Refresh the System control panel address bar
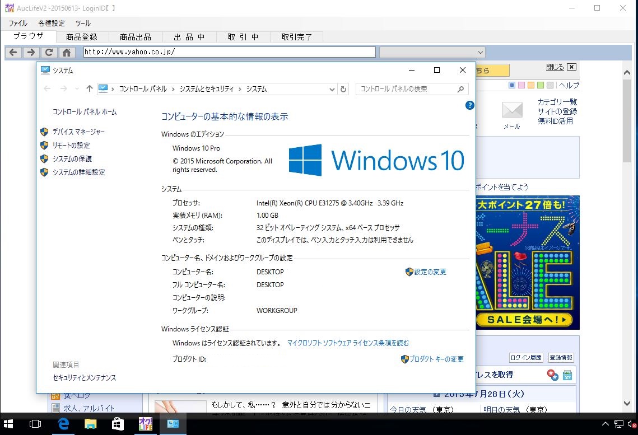The height and width of the screenshot is (435, 638). (x=343, y=89)
